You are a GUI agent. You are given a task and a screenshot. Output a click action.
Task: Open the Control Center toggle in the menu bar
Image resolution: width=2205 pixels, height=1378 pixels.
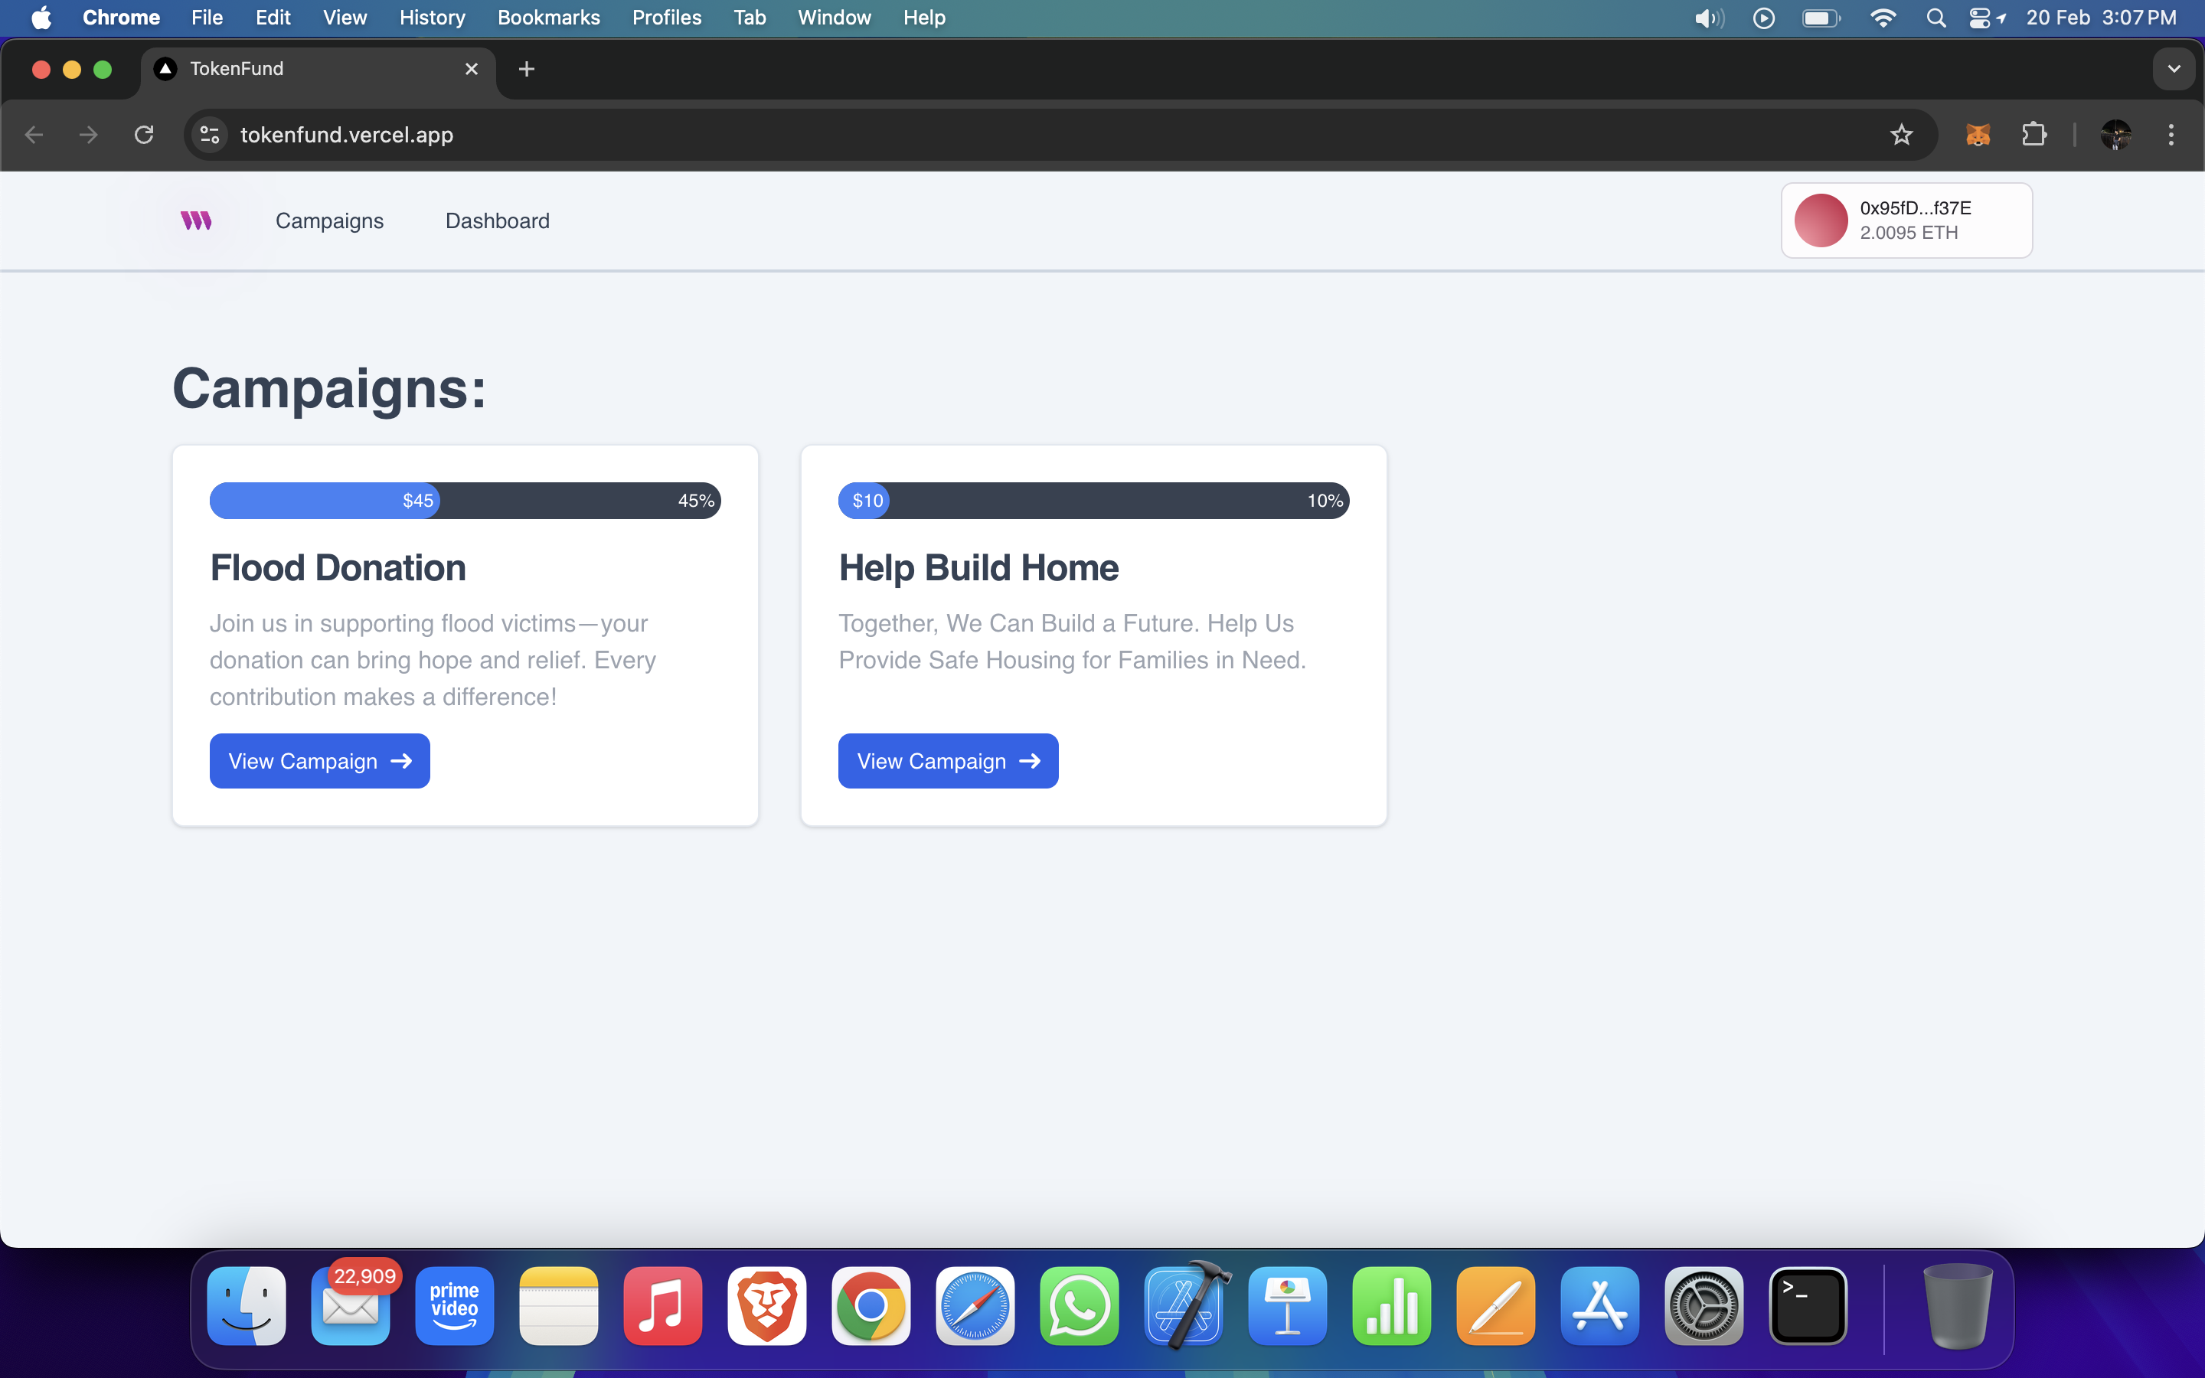point(1978,18)
